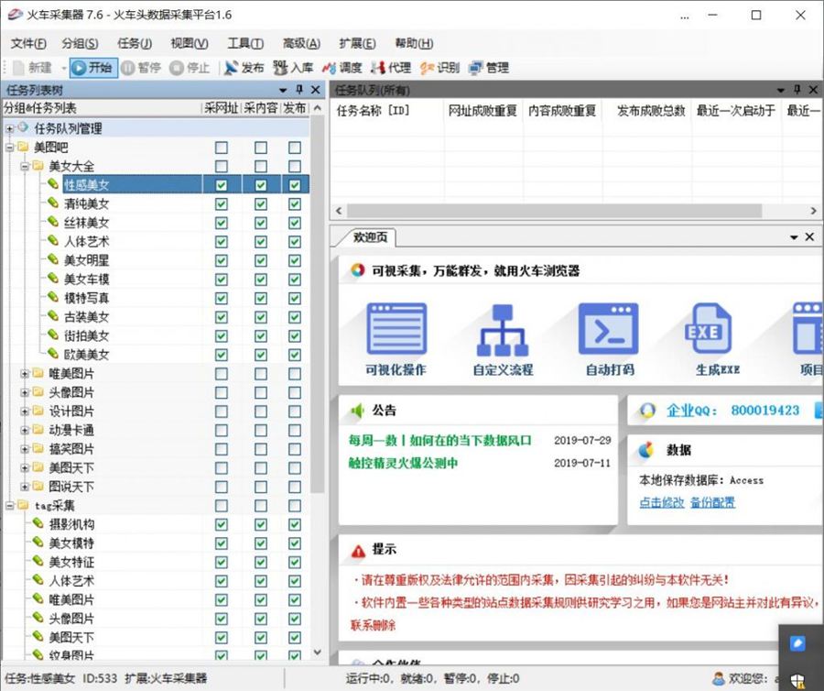The width and height of the screenshot is (824, 691).
Task: Enable 发布 checkbox for 美图吧 group
Action: tap(294, 148)
